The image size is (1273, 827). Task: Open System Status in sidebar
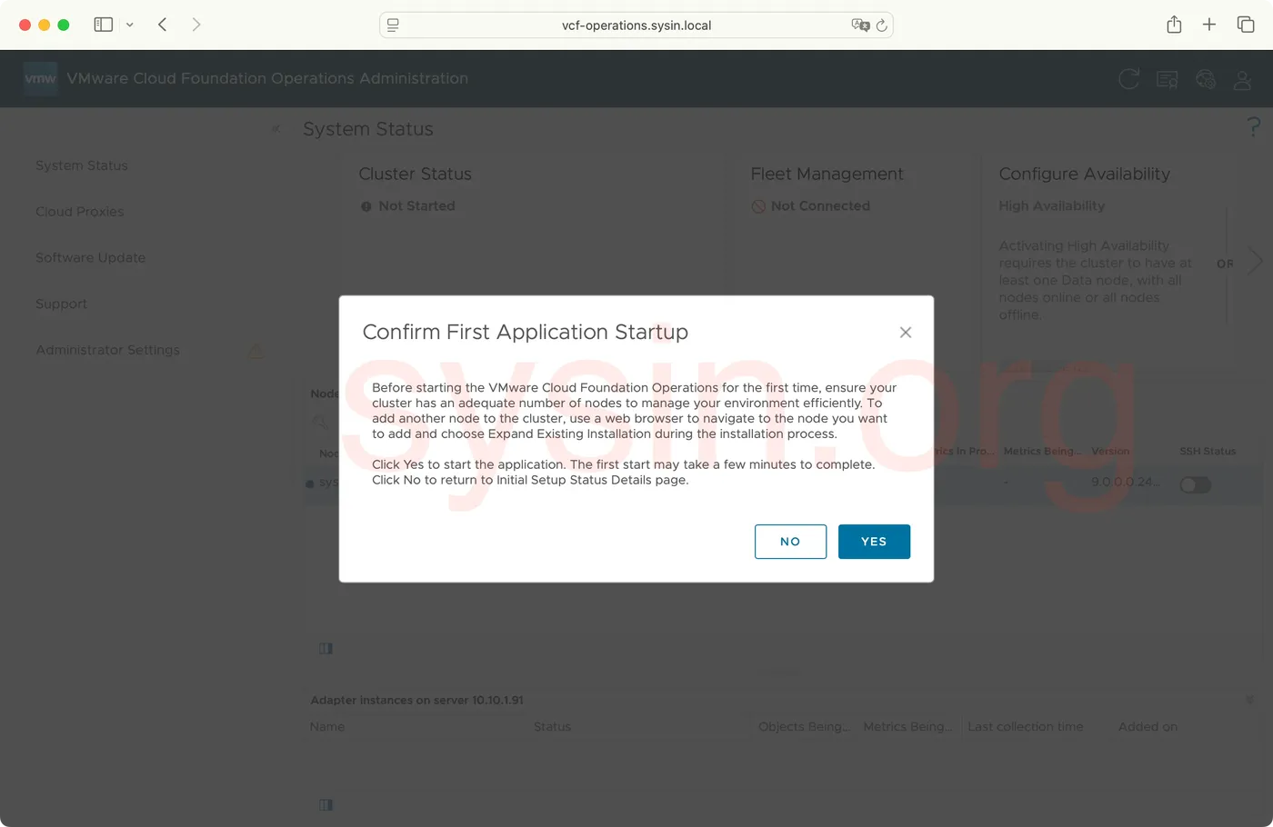point(82,165)
